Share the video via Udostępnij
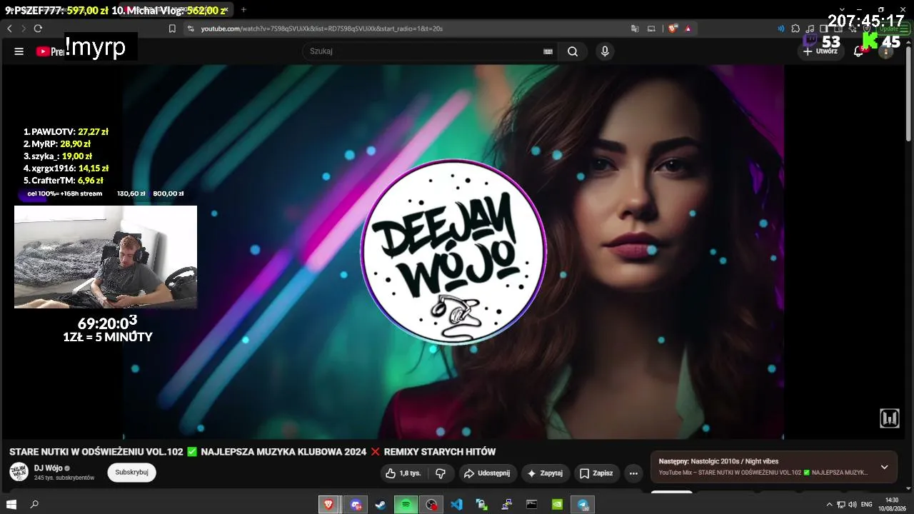The image size is (914, 514). (487, 473)
